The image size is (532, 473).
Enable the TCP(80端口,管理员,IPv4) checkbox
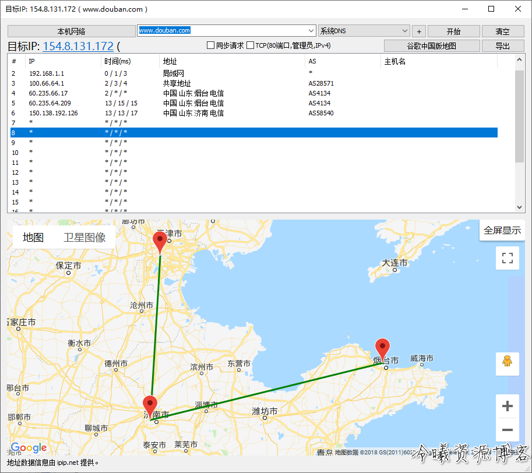click(251, 45)
